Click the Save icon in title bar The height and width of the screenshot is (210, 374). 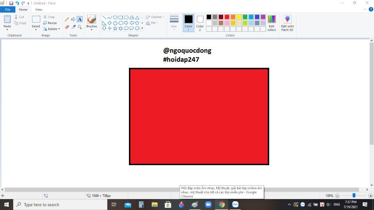pos(11,3)
